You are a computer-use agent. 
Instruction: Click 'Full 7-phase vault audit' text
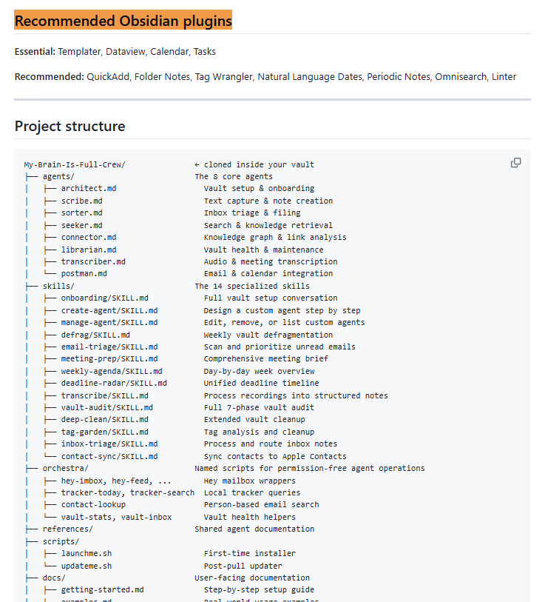(x=259, y=407)
